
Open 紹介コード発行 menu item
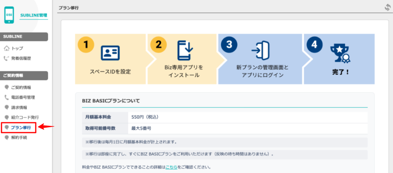coord(25,117)
